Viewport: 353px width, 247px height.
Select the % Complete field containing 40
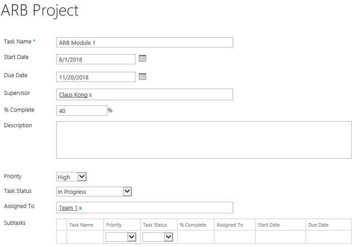point(82,111)
